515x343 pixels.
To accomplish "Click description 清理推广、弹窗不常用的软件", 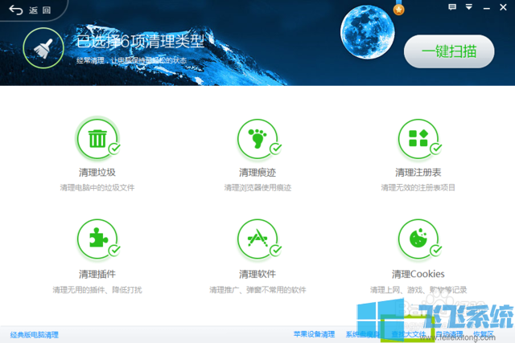I will coord(257,290).
